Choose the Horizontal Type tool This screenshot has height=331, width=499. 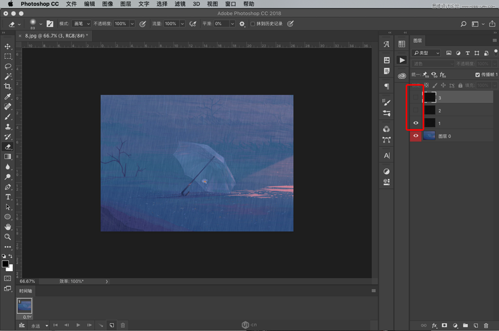point(8,197)
